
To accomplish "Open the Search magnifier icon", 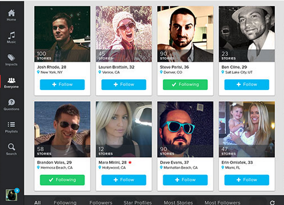I will pyautogui.click(x=12, y=147).
